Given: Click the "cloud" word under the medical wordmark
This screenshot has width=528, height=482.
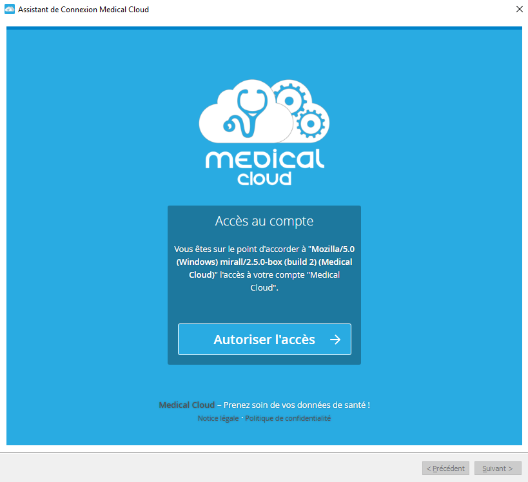Looking at the screenshot, I should point(264,178).
